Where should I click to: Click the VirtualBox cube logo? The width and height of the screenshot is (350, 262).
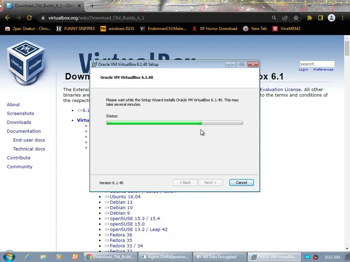tap(26, 63)
